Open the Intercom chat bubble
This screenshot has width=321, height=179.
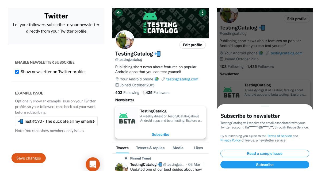pos(93,164)
